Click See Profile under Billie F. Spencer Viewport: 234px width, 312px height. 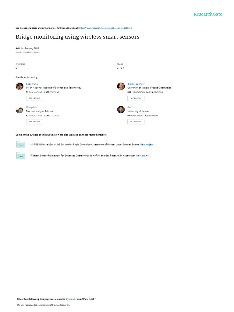coord(136,98)
